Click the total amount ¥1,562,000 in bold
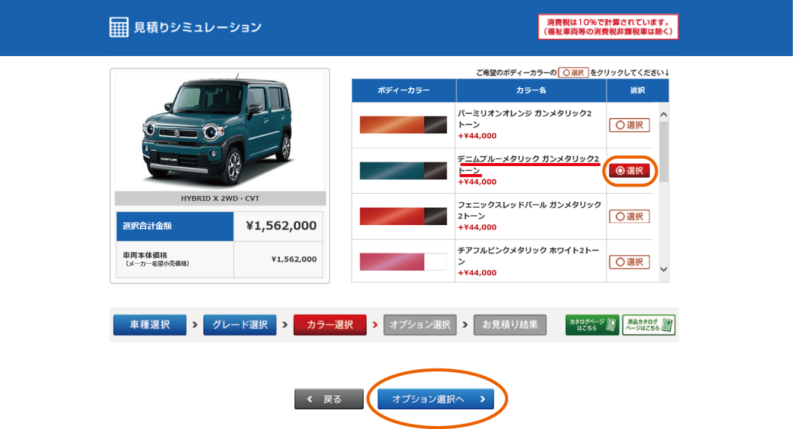 [281, 226]
